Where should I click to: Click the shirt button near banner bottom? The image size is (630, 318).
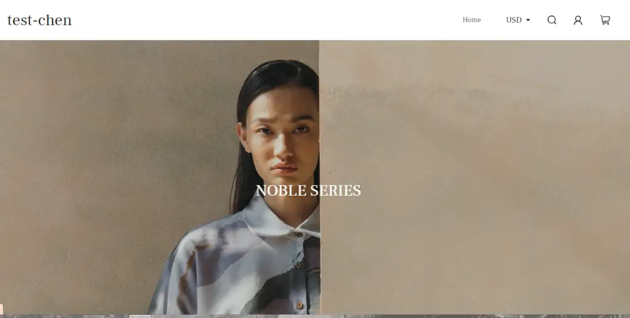300,306
